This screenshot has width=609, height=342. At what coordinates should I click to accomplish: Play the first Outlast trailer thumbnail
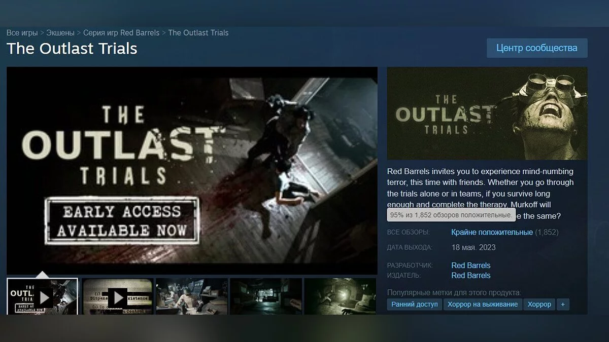(x=43, y=296)
